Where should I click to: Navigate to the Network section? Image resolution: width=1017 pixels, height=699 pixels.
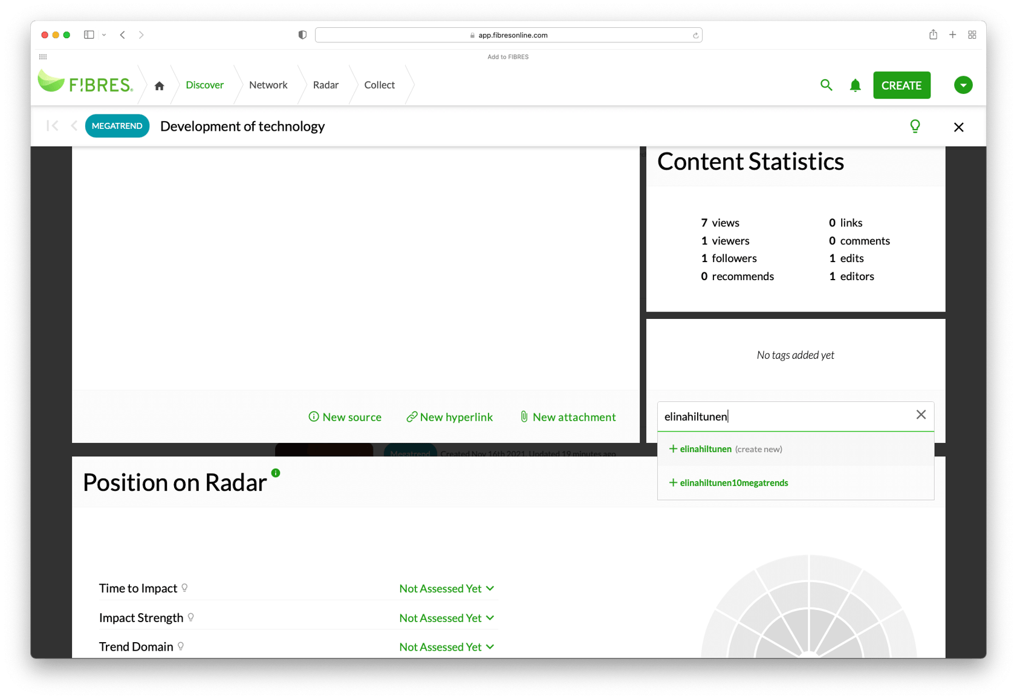pos(268,85)
